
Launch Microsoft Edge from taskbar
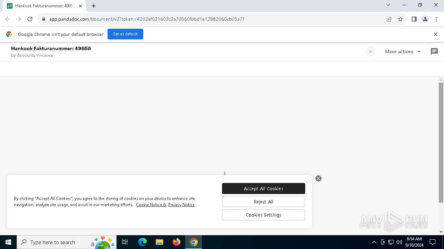143,242
